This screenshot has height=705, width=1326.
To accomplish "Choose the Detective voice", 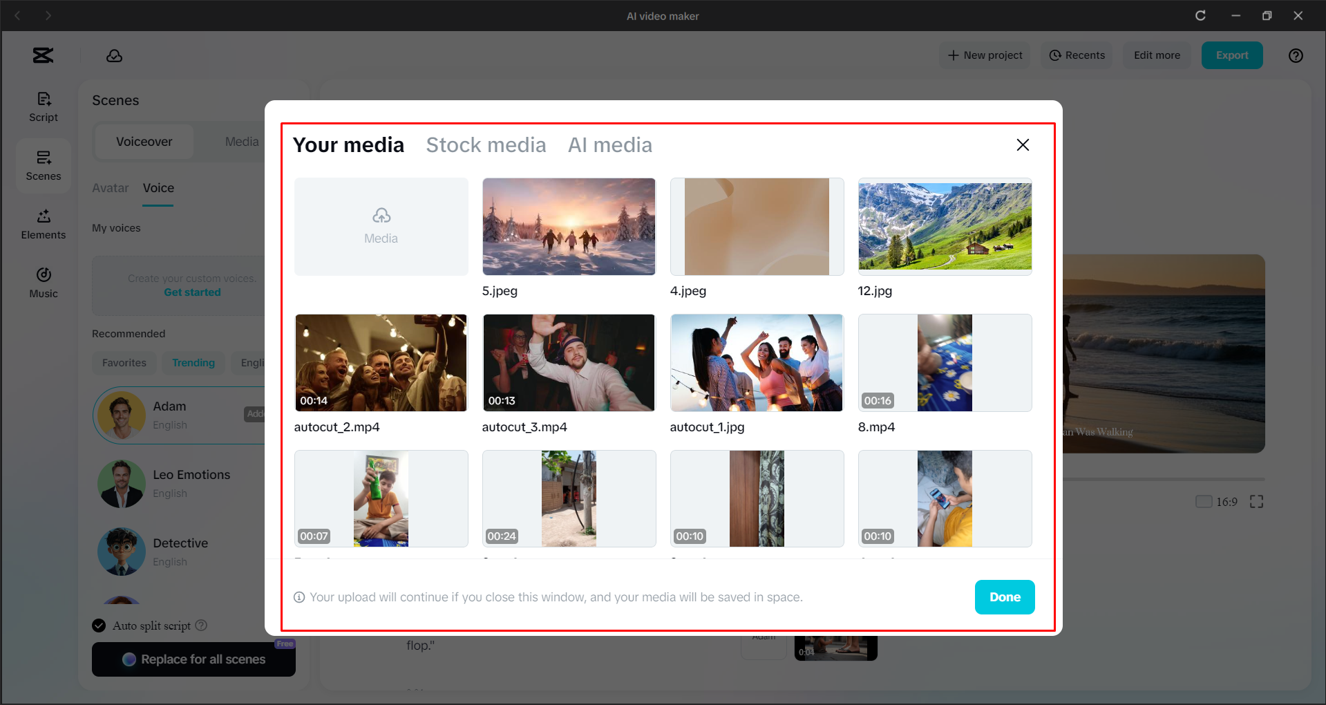I will click(180, 552).
